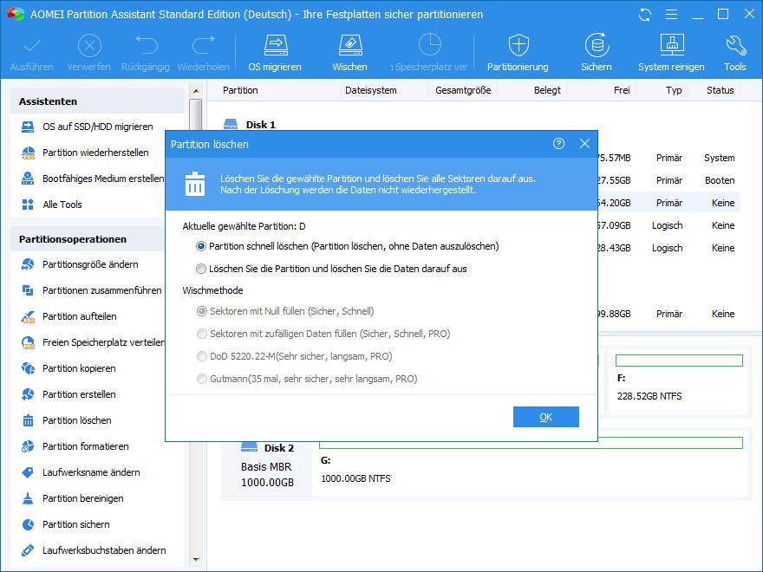
Task: Click the Verwerfen toolbar icon
Action: pyautogui.click(x=89, y=46)
